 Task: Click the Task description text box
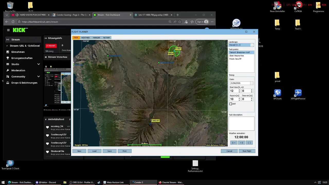(241, 124)
